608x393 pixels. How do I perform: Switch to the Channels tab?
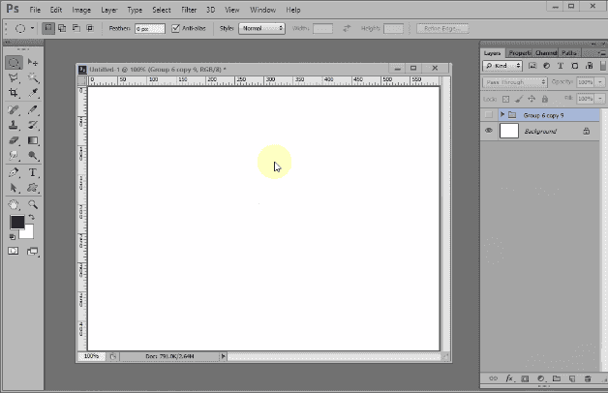pyautogui.click(x=546, y=52)
